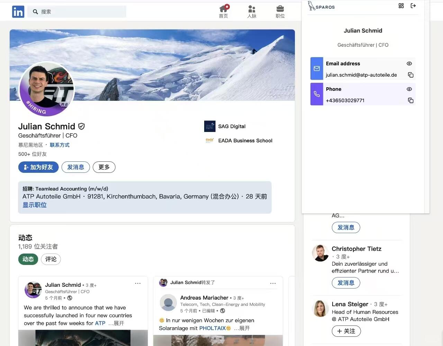The image size is (443, 346).
Task: Open Sparos grid dashboard icon
Action: coord(401,6)
